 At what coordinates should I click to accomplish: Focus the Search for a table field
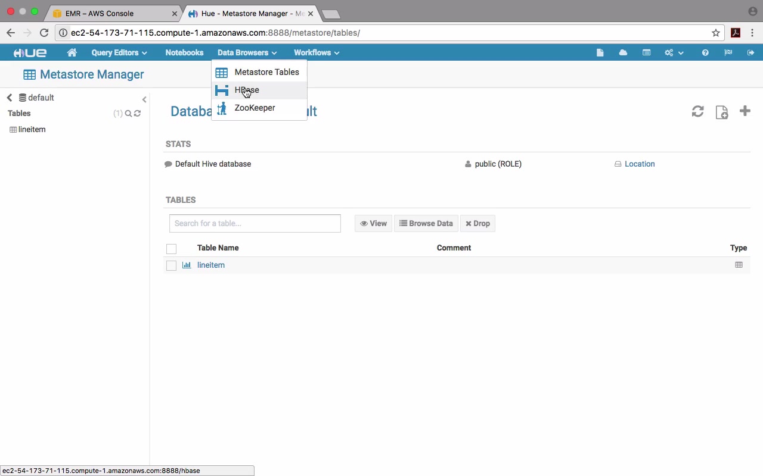255,223
